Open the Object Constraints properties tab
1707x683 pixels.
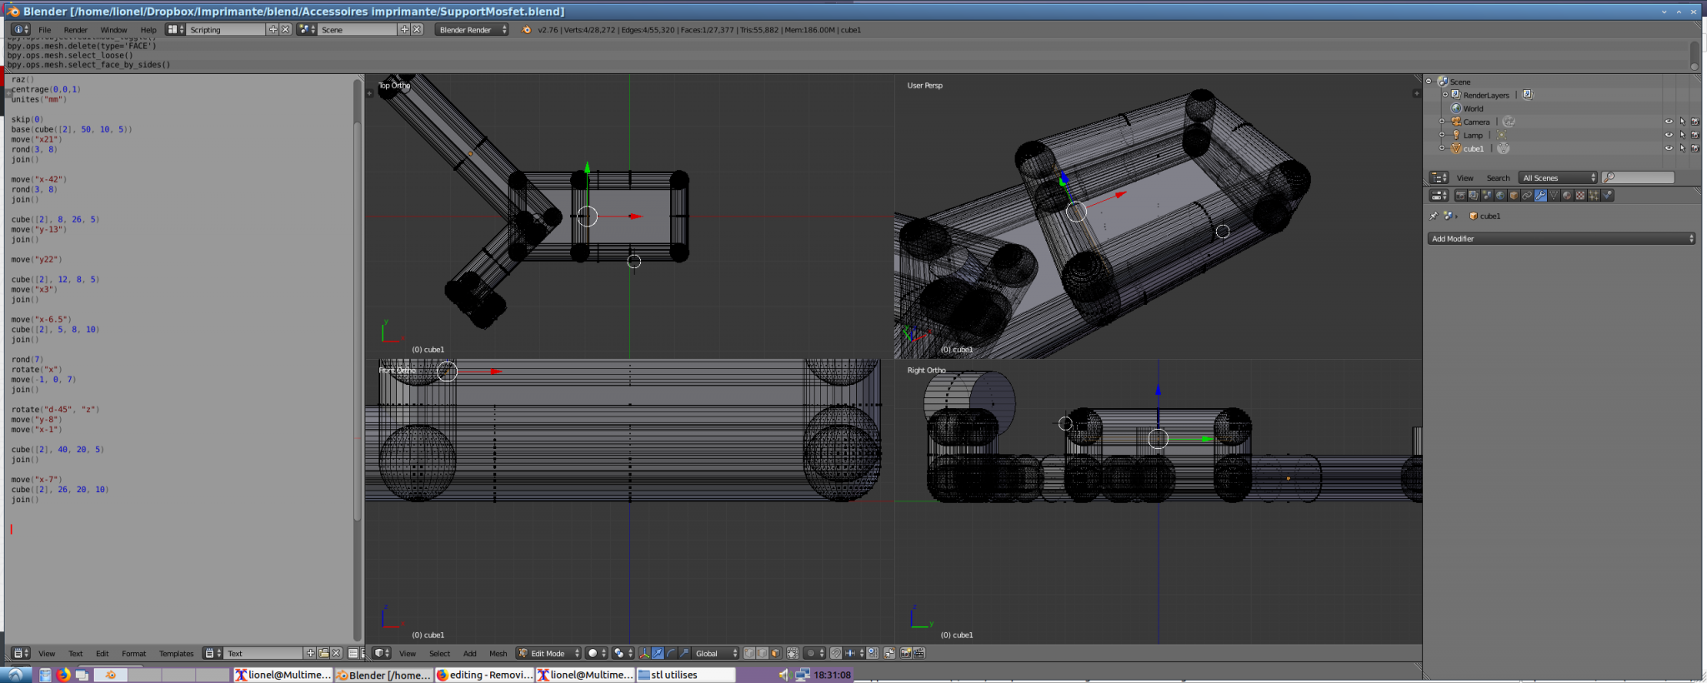(1527, 196)
